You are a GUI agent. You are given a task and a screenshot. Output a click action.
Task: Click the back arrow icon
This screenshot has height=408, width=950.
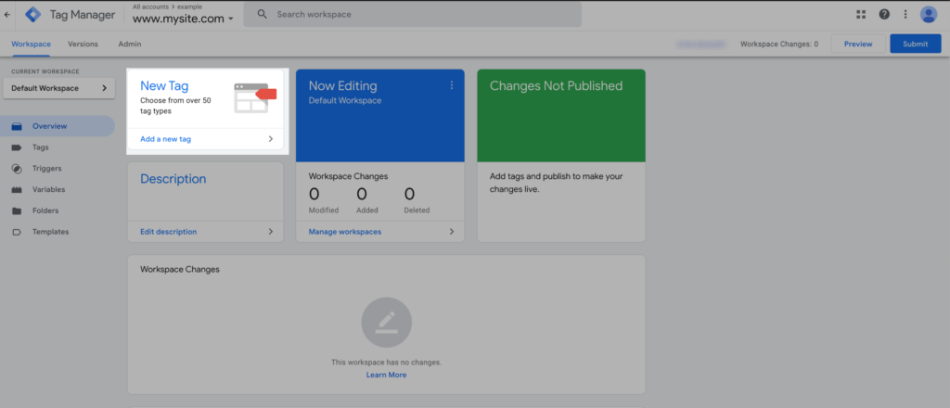[x=7, y=15]
